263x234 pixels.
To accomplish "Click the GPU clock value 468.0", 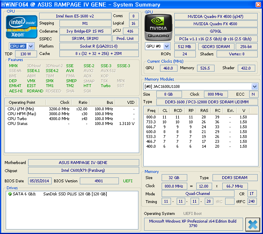I will (169, 68).
